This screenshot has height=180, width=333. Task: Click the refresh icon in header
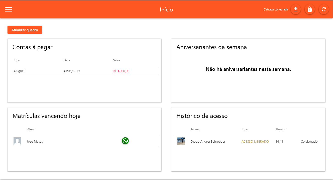click(x=324, y=9)
